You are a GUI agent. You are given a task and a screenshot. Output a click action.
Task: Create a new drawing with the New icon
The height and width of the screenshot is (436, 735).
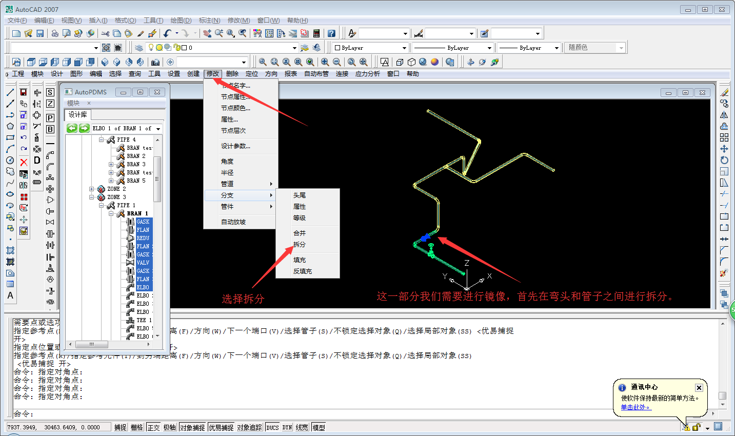click(16, 33)
